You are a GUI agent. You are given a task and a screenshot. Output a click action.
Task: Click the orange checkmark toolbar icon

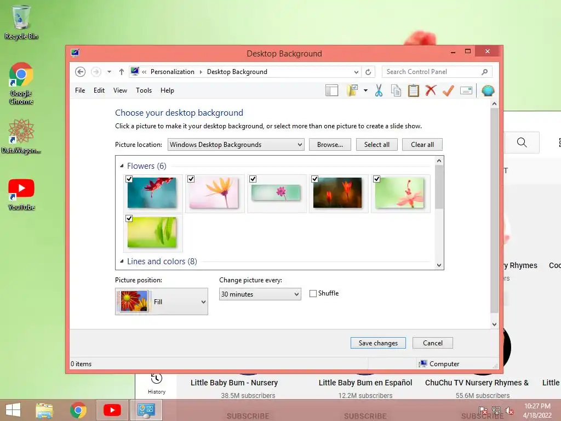point(448,90)
